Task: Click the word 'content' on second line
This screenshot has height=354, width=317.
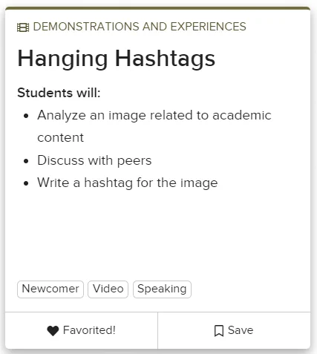Action: coord(61,137)
